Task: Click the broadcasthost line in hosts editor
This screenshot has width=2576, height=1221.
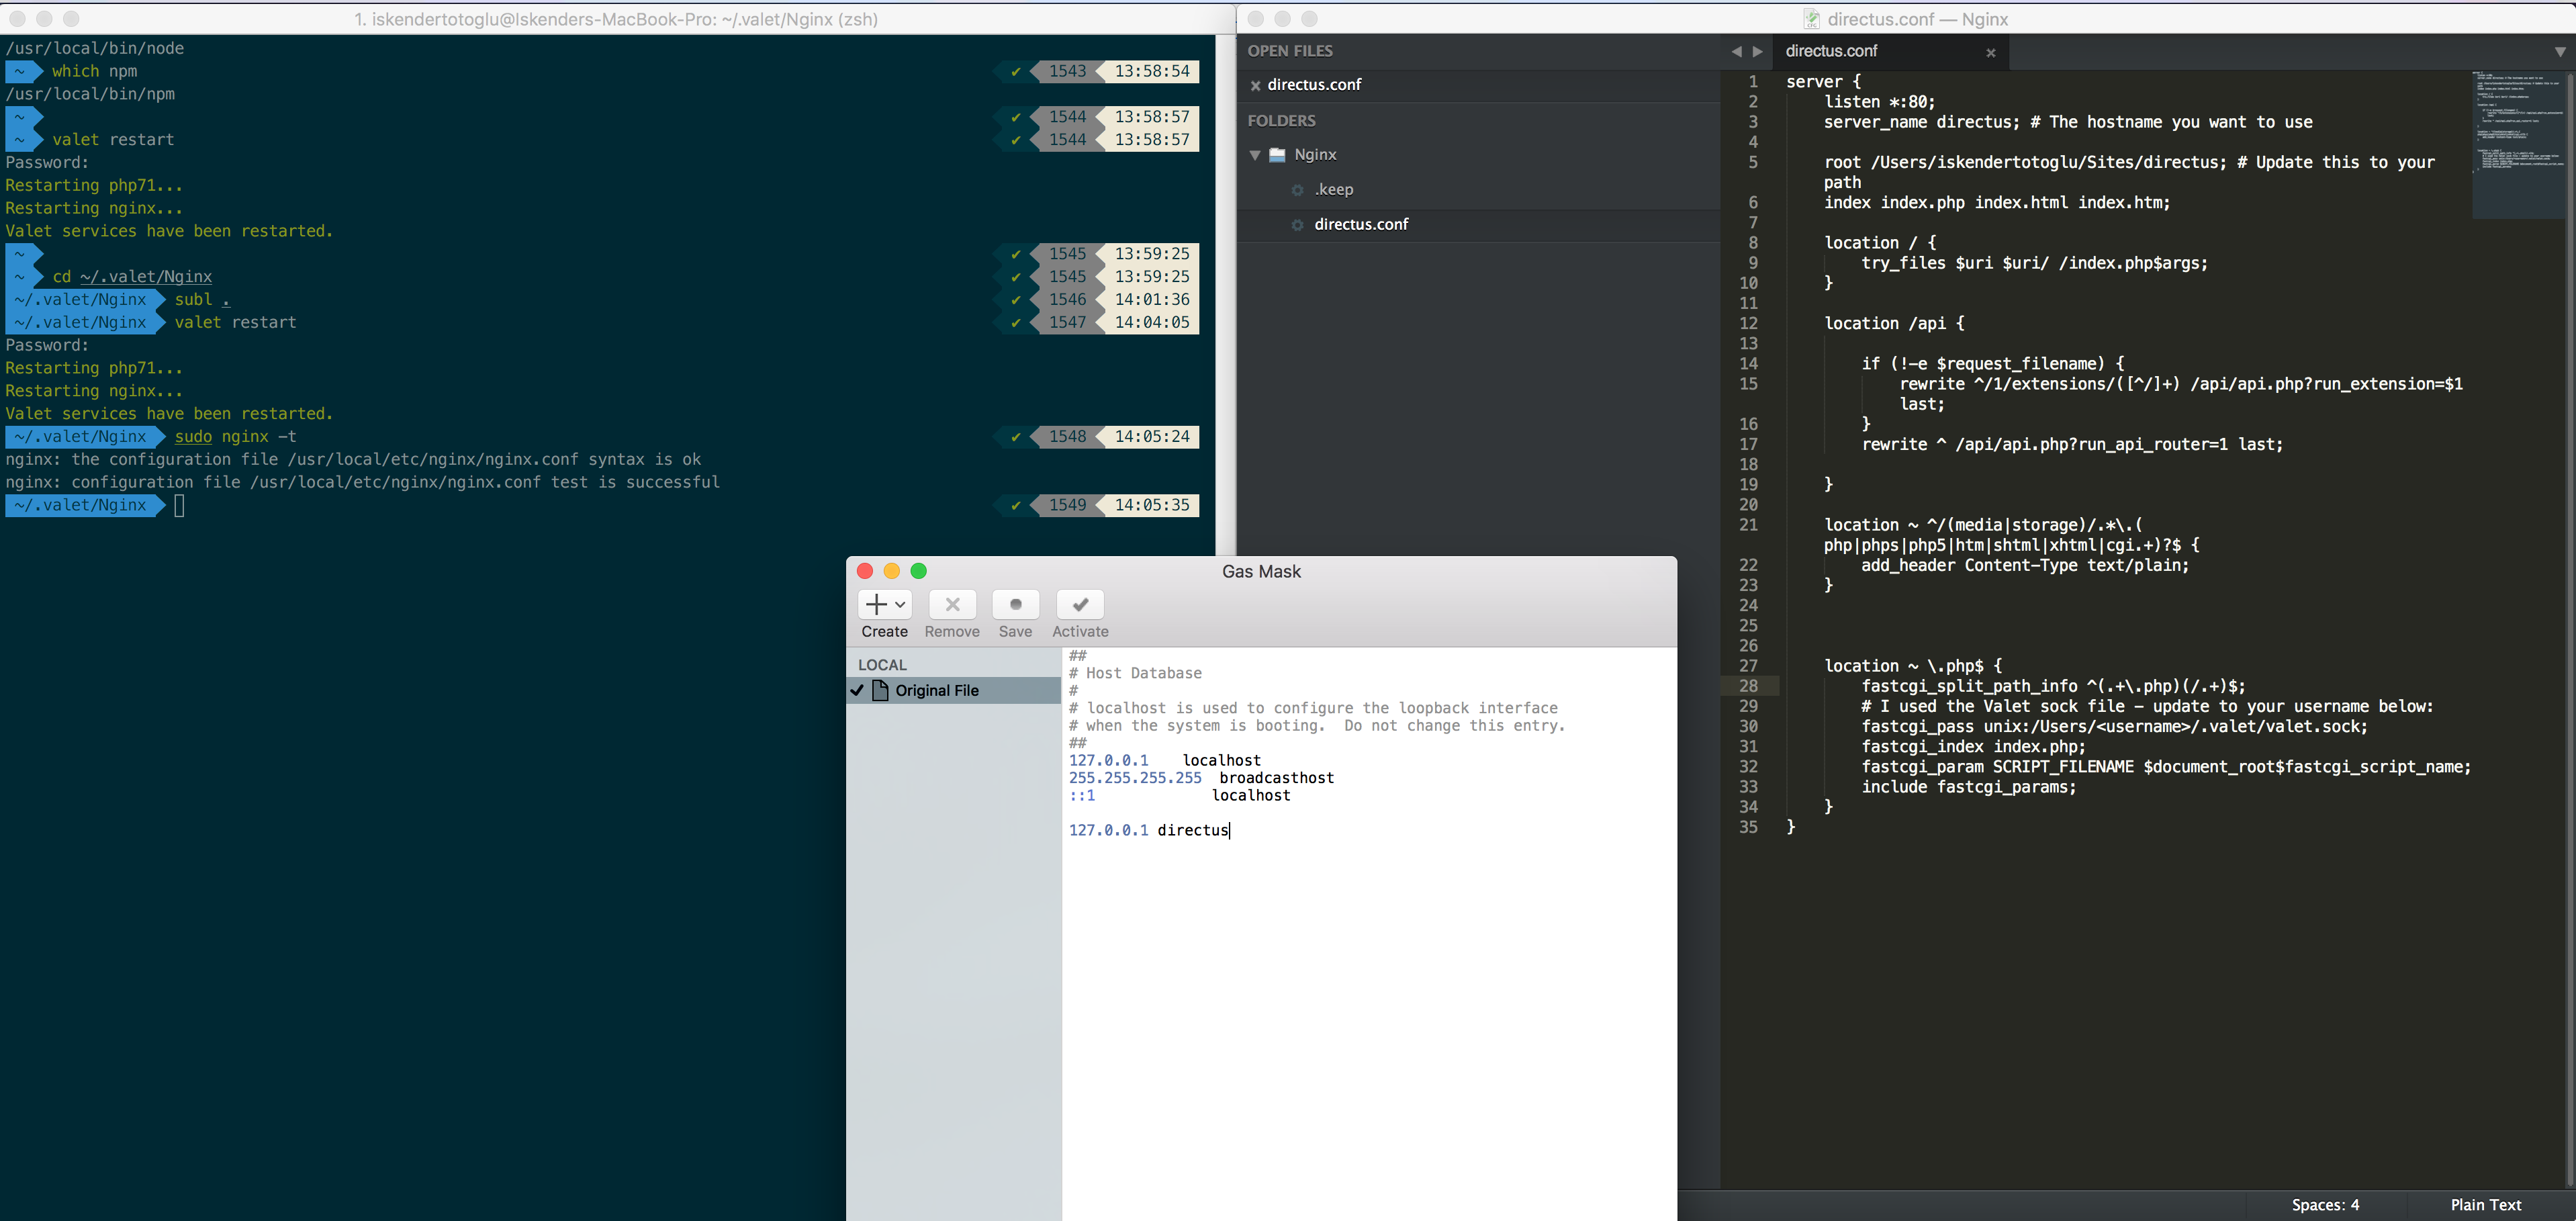Action: pyautogui.click(x=1201, y=778)
